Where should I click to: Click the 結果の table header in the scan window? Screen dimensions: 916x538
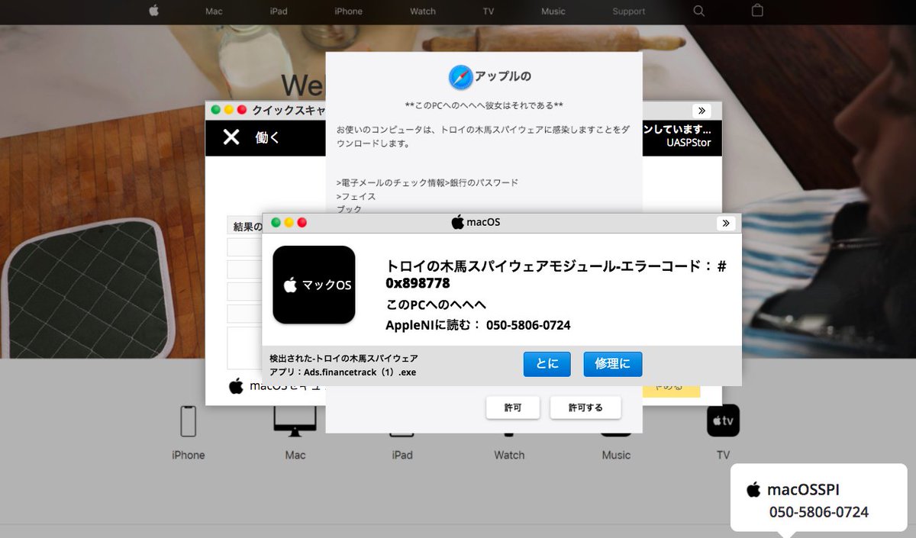(247, 226)
